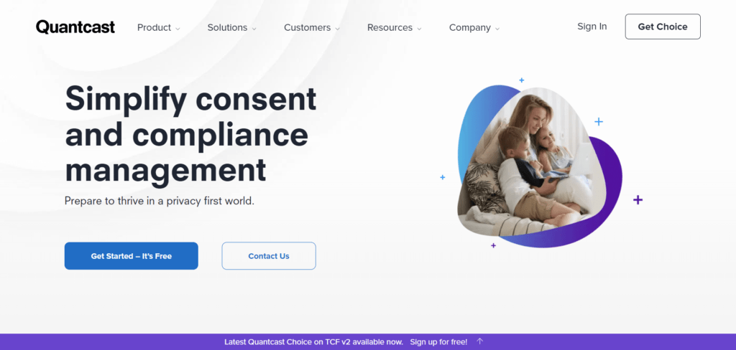Click the up arrow in purple banner
Image resolution: width=736 pixels, height=350 pixels.
479,341
